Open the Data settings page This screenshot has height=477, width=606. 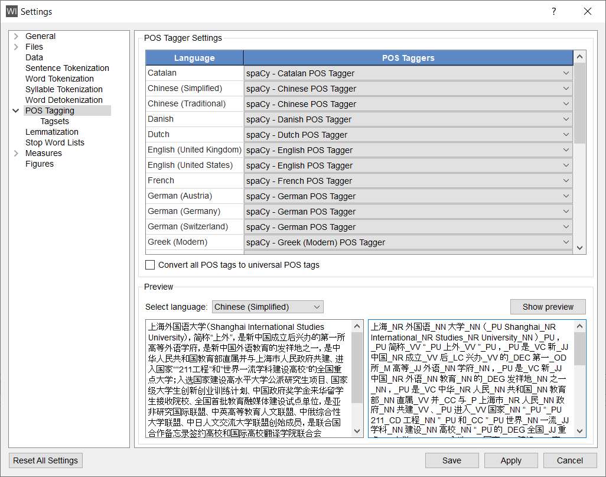34,57
